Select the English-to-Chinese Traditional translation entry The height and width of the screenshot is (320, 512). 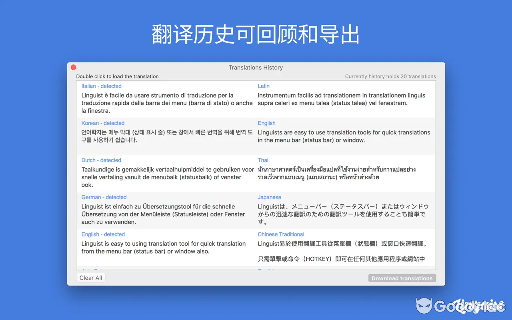(256, 247)
